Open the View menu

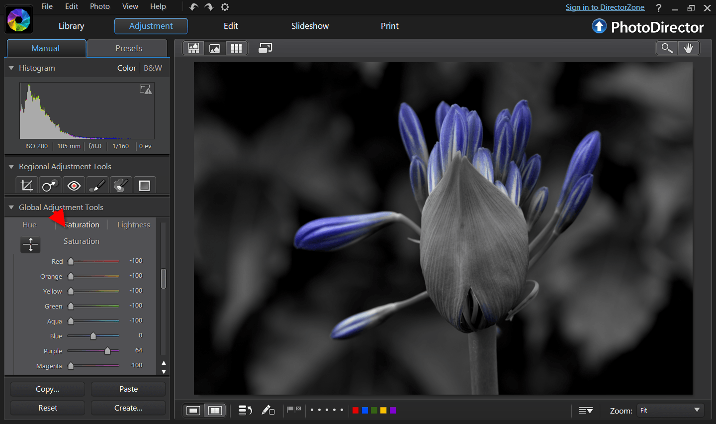(x=130, y=6)
